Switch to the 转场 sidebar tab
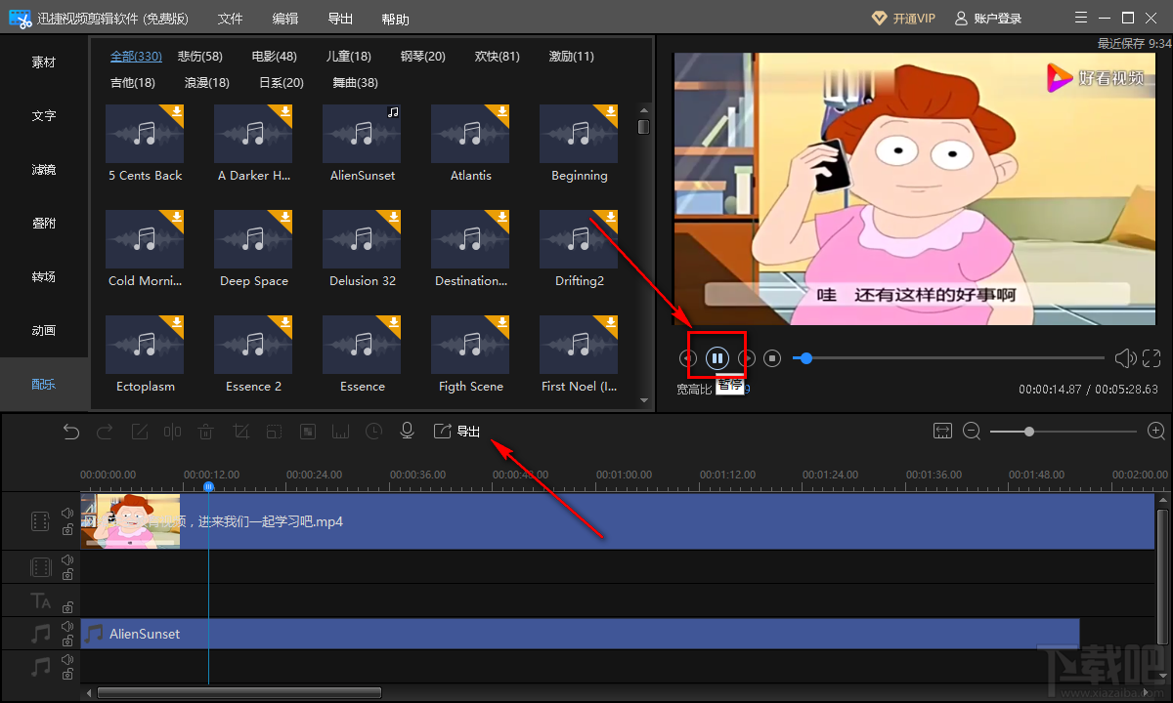 44,277
